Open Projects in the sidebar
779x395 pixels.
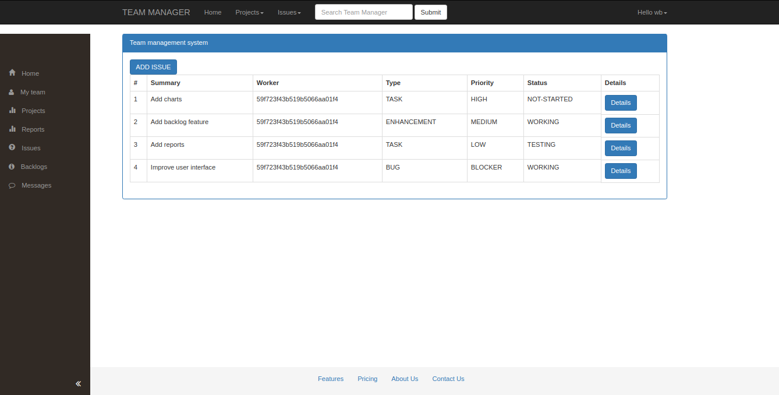tap(33, 111)
